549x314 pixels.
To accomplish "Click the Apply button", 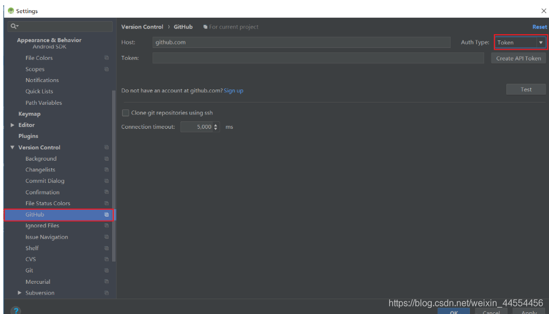I will [529, 312].
